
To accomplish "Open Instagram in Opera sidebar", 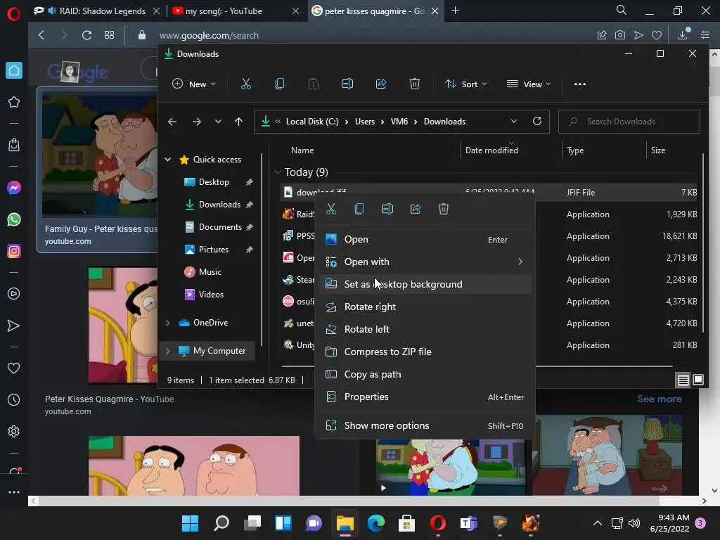I will 14,251.
